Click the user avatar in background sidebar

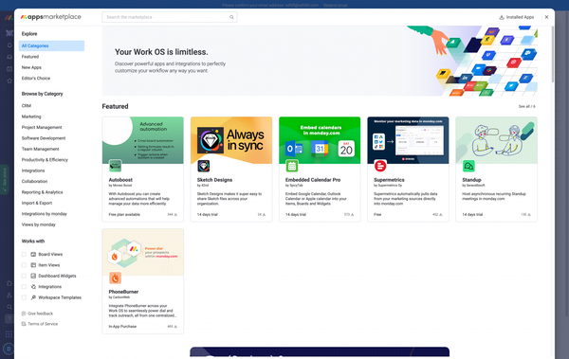tap(9, 349)
